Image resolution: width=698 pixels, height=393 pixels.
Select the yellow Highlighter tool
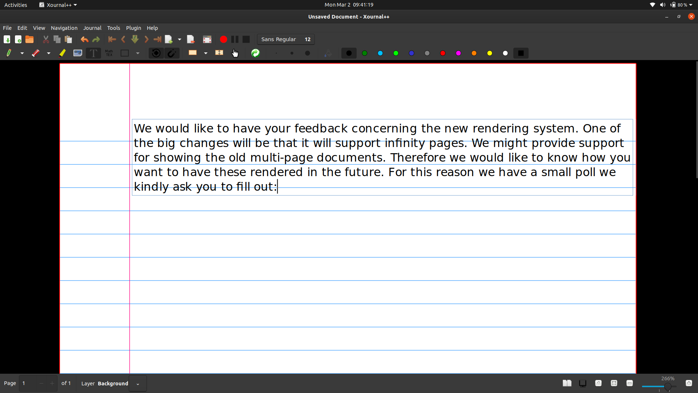[x=63, y=53]
